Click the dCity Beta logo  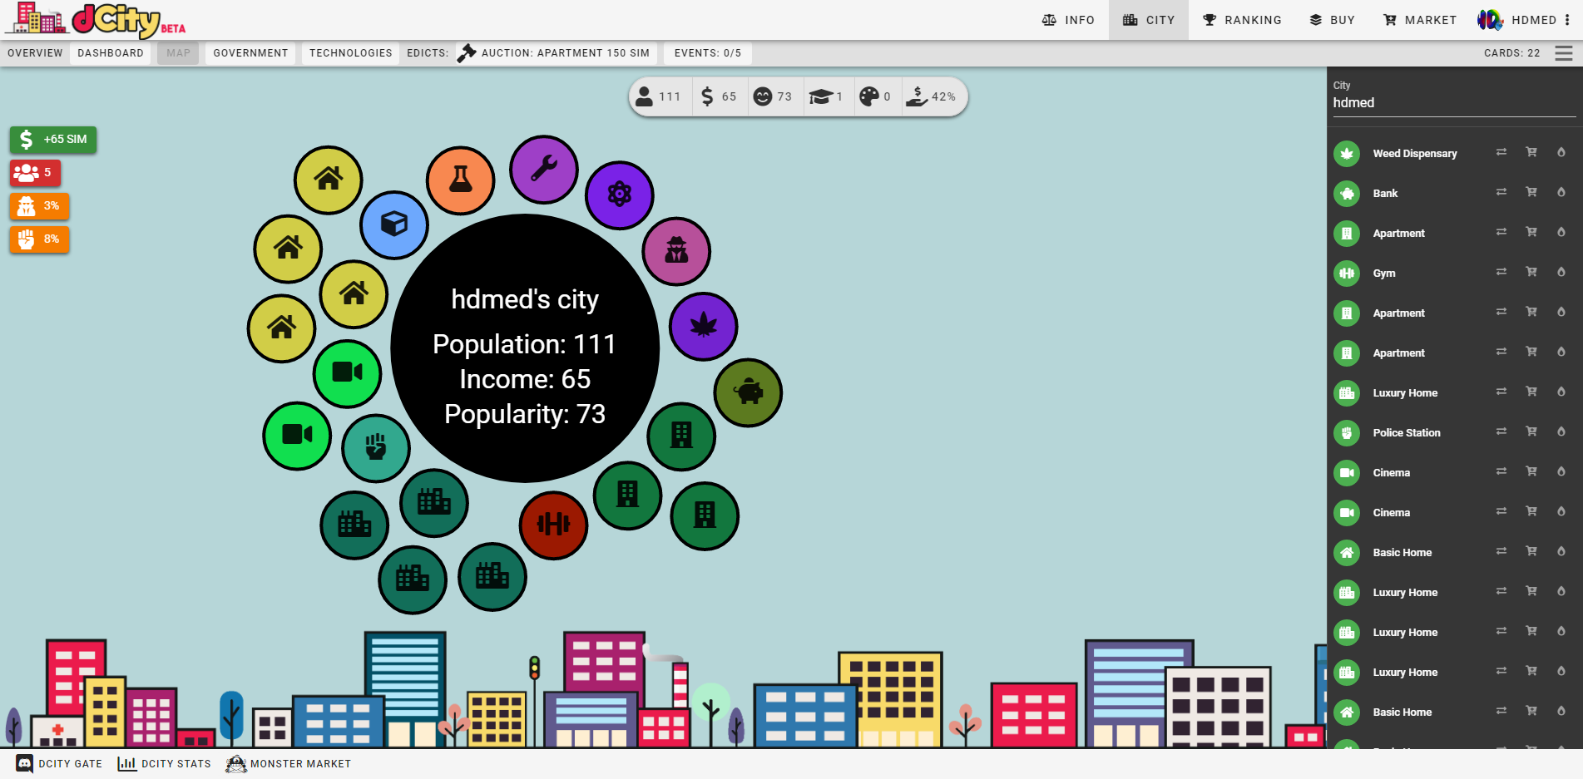(96, 20)
